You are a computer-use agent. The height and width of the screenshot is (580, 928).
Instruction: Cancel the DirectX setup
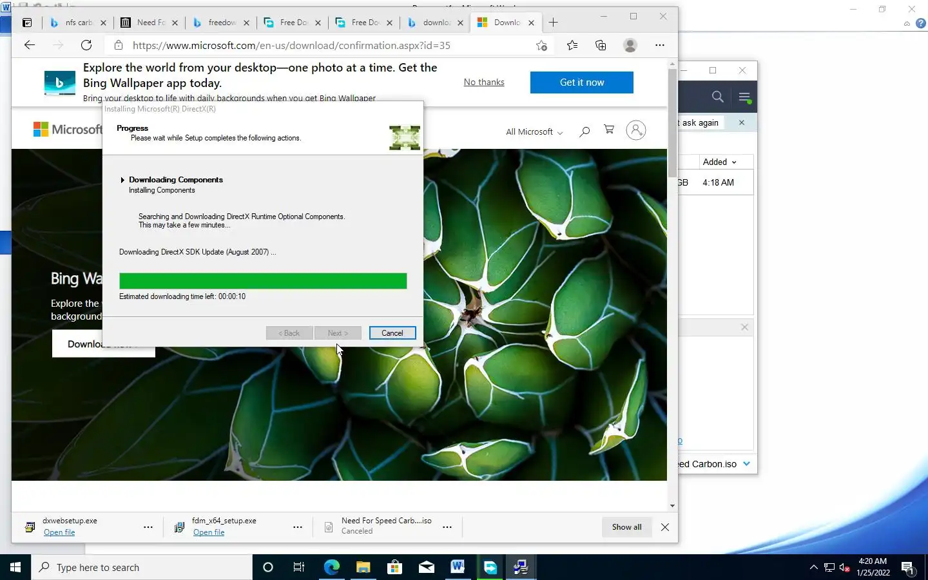pos(392,333)
